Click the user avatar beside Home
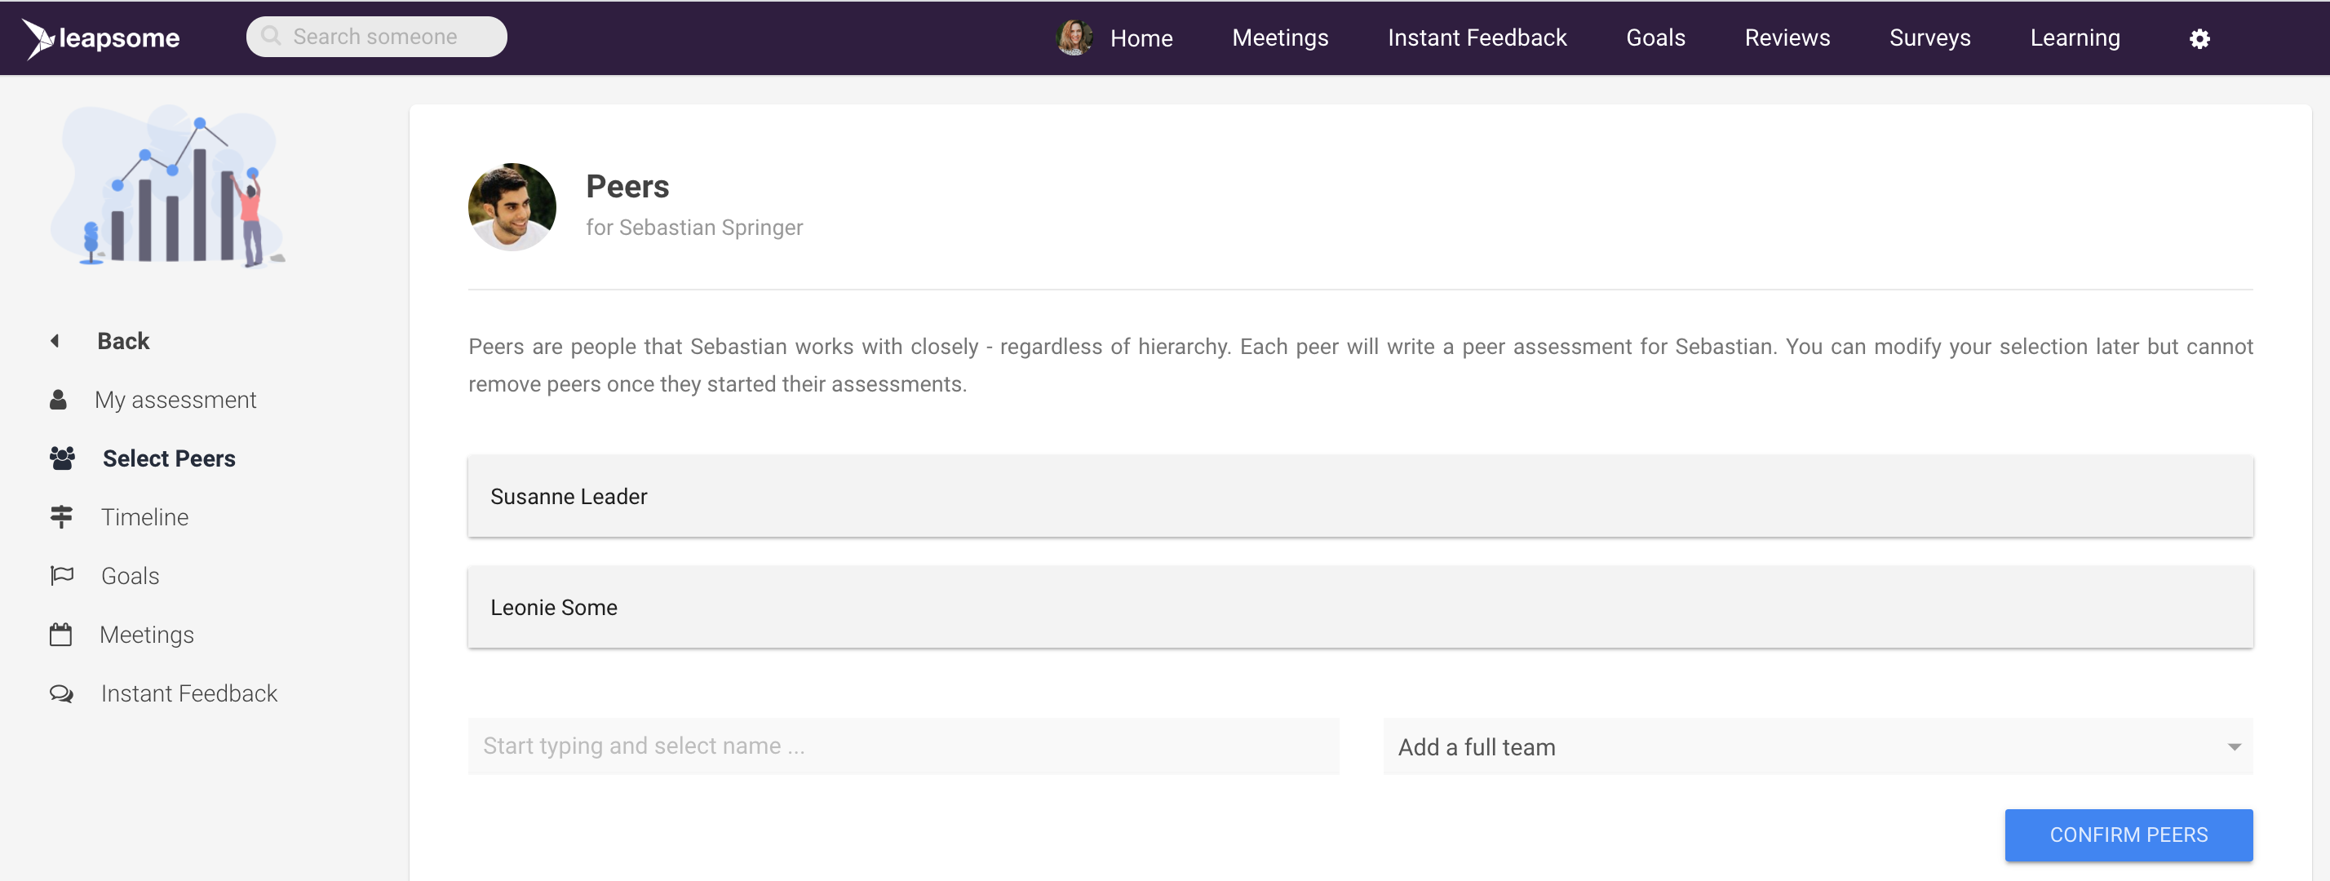 [x=1074, y=38]
